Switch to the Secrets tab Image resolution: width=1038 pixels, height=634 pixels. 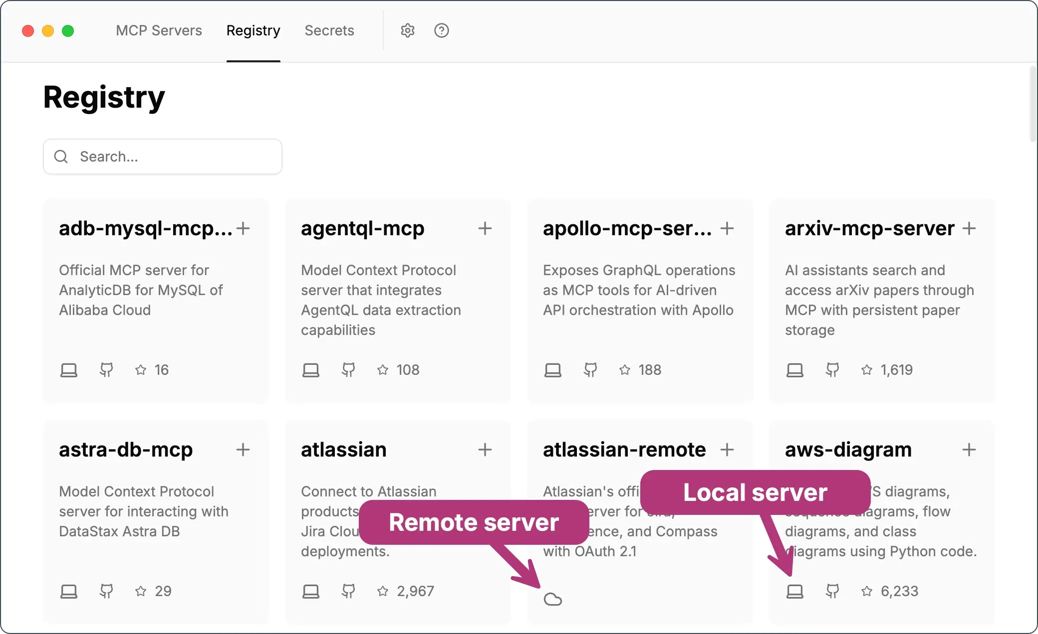329,30
